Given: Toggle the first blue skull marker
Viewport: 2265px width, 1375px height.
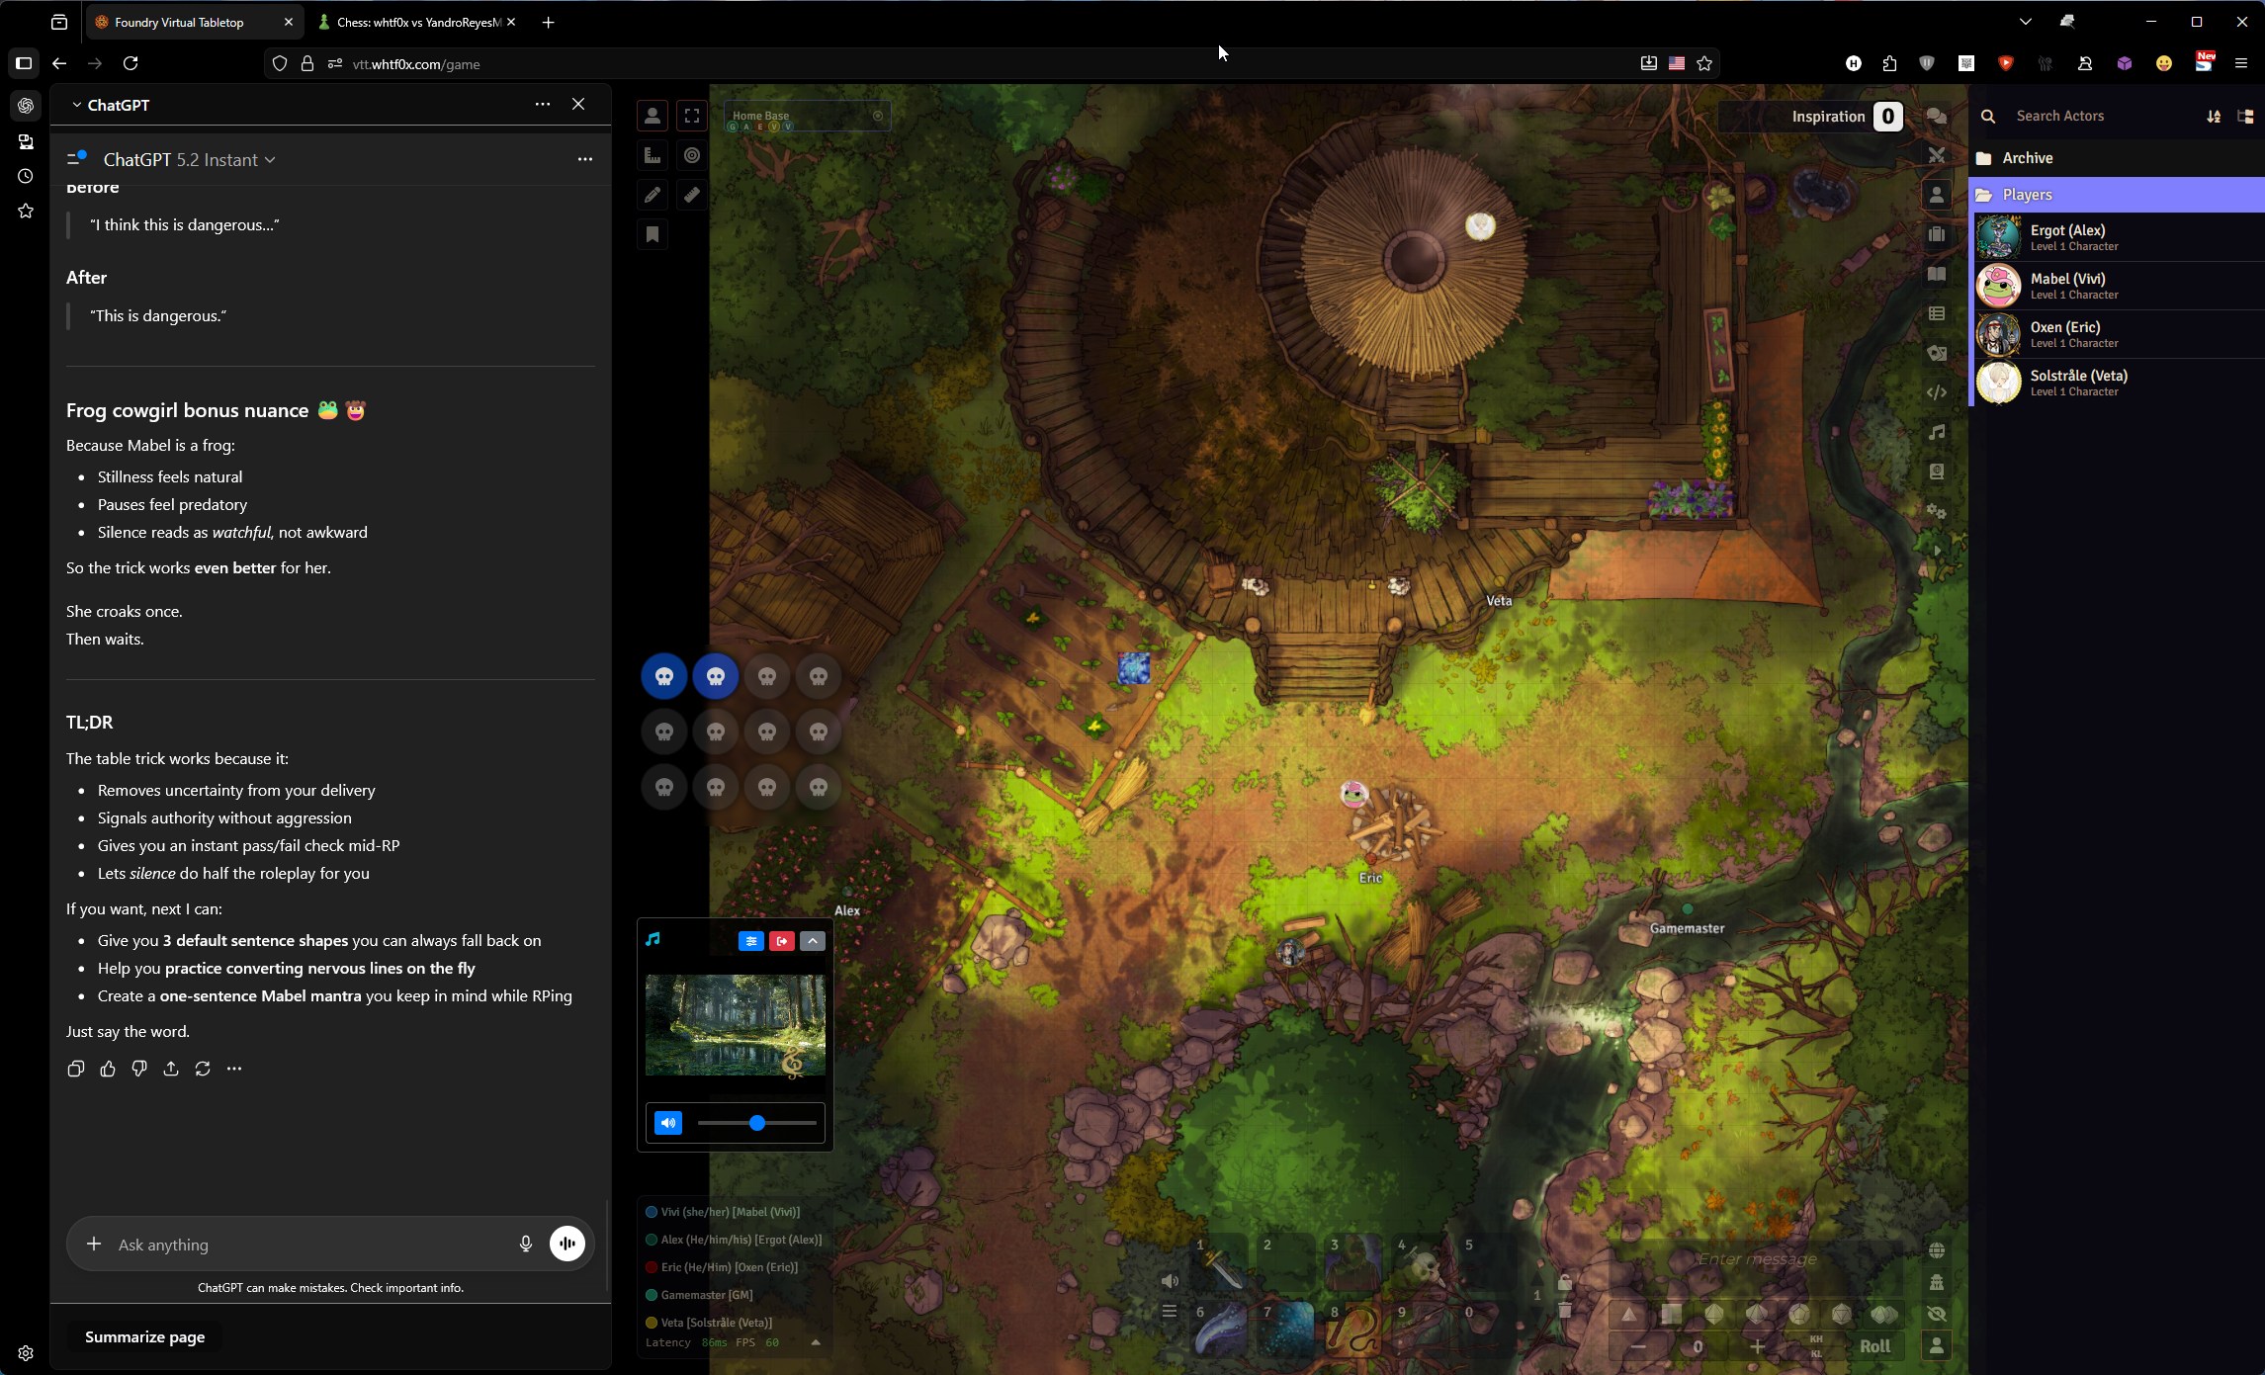Looking at the screenshot, I should 664,677.
